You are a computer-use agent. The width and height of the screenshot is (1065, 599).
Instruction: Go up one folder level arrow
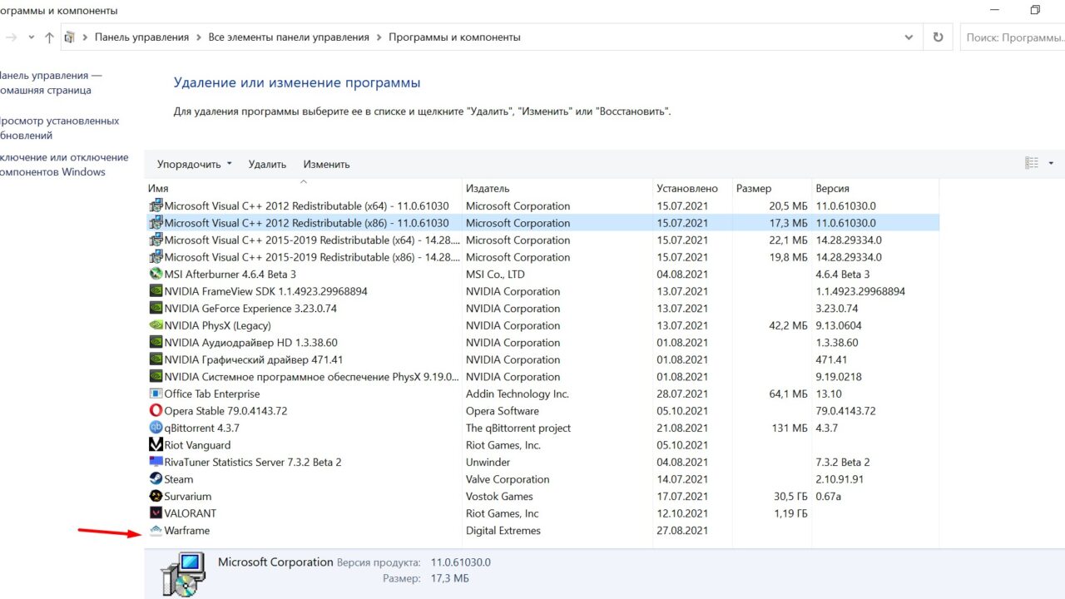pyautogui.click(x=49, y=37)
